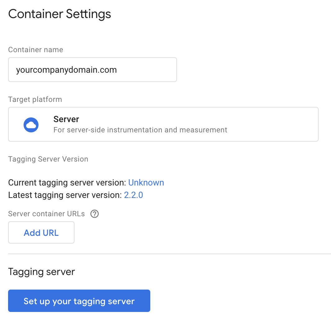This screenshot has width=331, height=325.
Task: Click the blue cloud Server icon
Action: (31, 125)
